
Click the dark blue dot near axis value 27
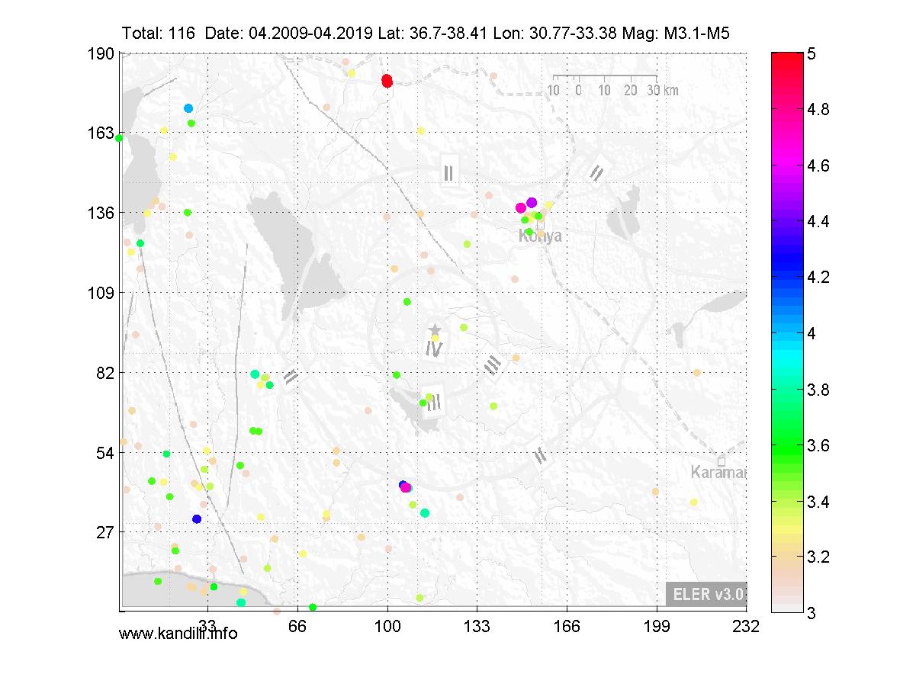click(197, 519)
